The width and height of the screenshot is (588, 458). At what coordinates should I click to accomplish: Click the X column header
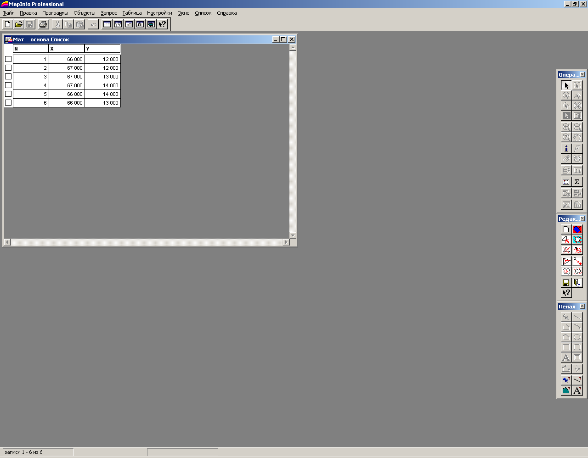(x=67, y=49)
